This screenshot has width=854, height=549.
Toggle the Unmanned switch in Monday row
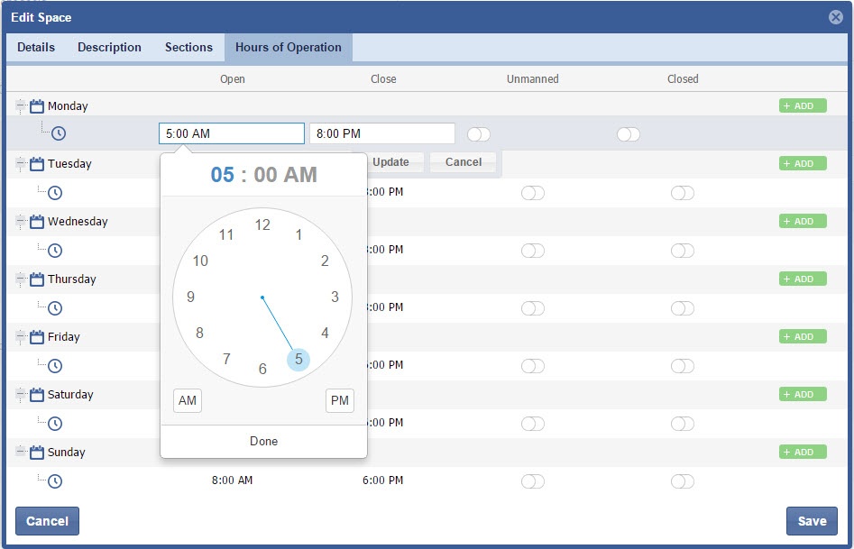point(479,134)
